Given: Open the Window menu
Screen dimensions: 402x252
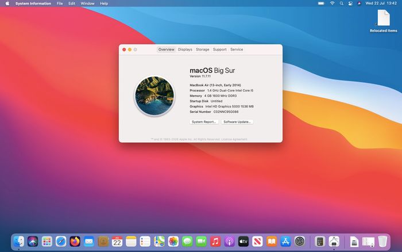Looking at the screenshot, I should (x=87, y=3).
